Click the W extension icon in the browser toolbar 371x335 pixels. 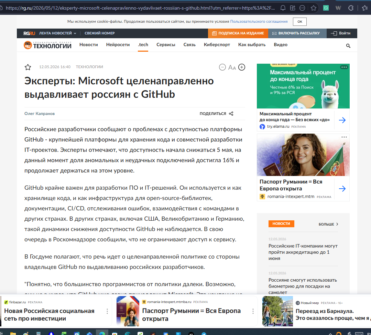pyautogui.click(x=338, y=8)
